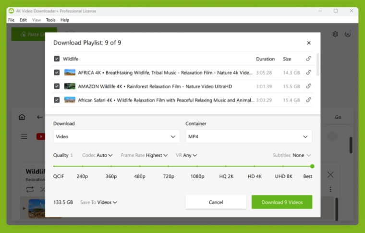Open the Download type Video dropdown
Viewport: 365px width, 233px height.
click(116, 136)
